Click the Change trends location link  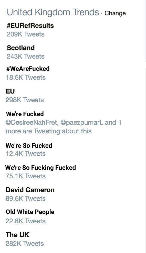[x=115, y=13]
